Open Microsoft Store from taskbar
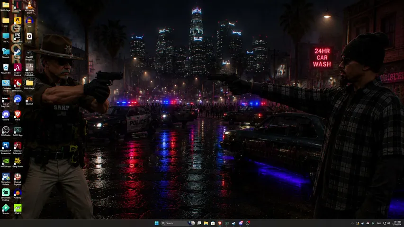 tap(213, 223)
